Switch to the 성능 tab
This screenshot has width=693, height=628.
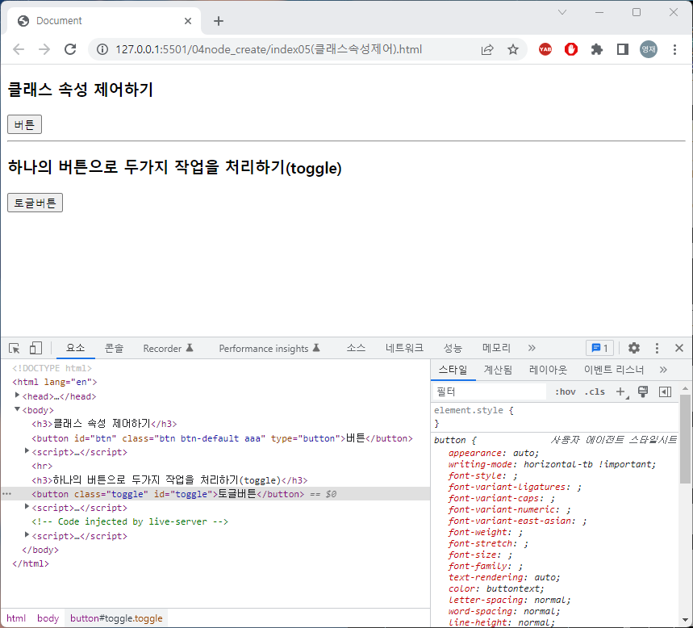coord(453,348)
